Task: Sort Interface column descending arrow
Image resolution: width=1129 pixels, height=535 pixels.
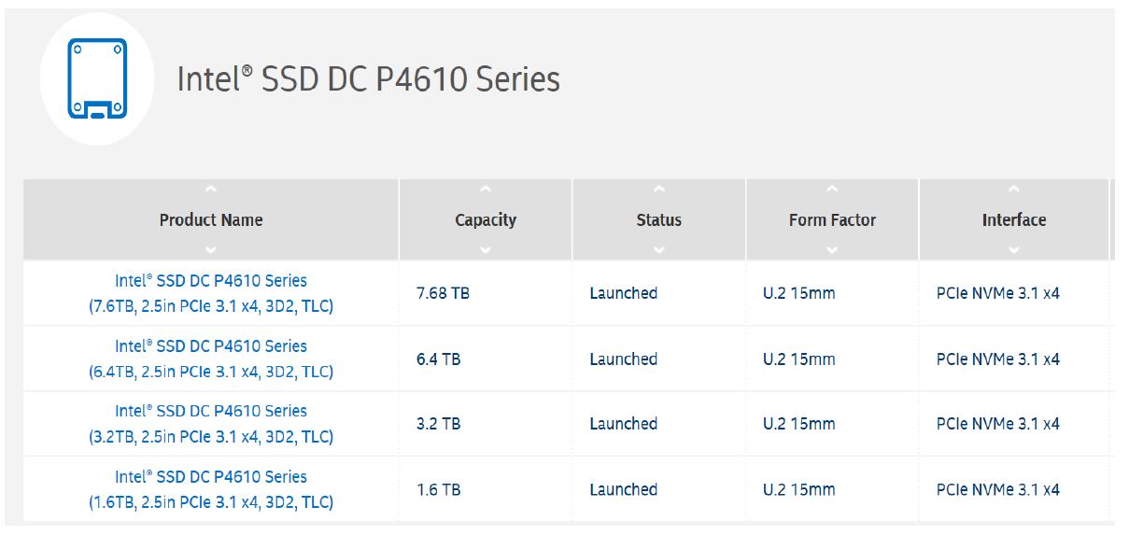Action: 1013,249
